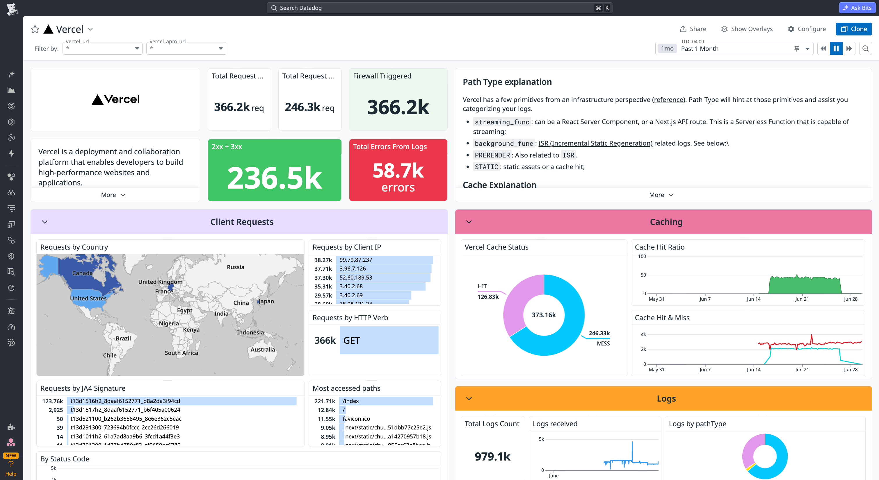Open the log search list icon
Viewport: 879px width, 480px height.
[11, 343]
